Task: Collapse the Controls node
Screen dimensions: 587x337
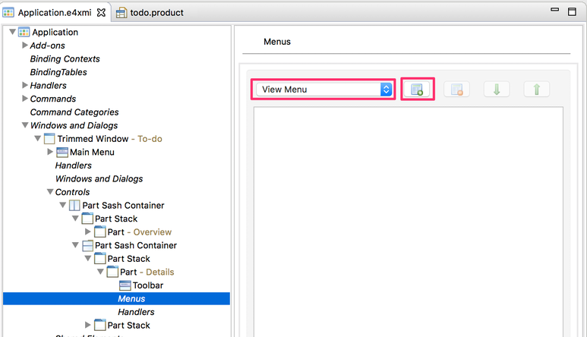Action: coord(50,192)
